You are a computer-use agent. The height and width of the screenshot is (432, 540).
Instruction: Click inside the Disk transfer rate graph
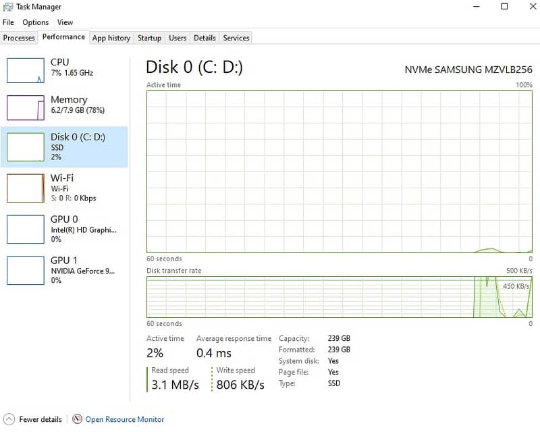(x=340, y=296)
